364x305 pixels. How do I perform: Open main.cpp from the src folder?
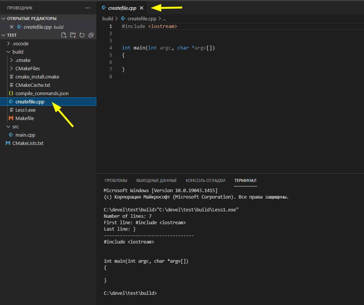(25, 135)
